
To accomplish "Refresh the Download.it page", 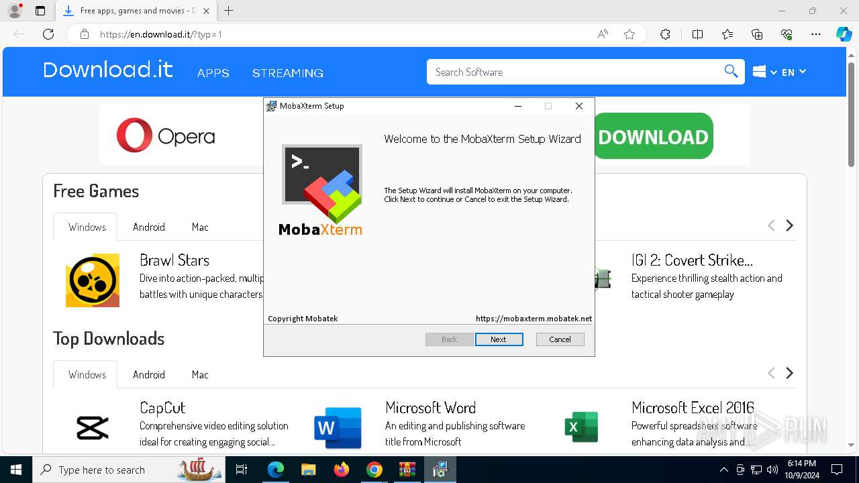I will coord(48,34).
